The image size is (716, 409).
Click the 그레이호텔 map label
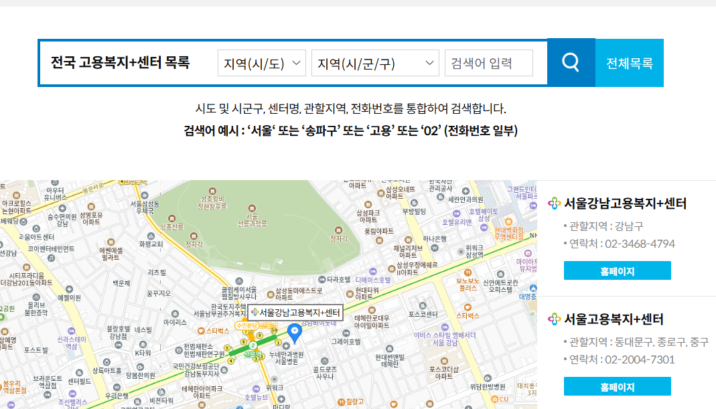(x=346, y=341)
